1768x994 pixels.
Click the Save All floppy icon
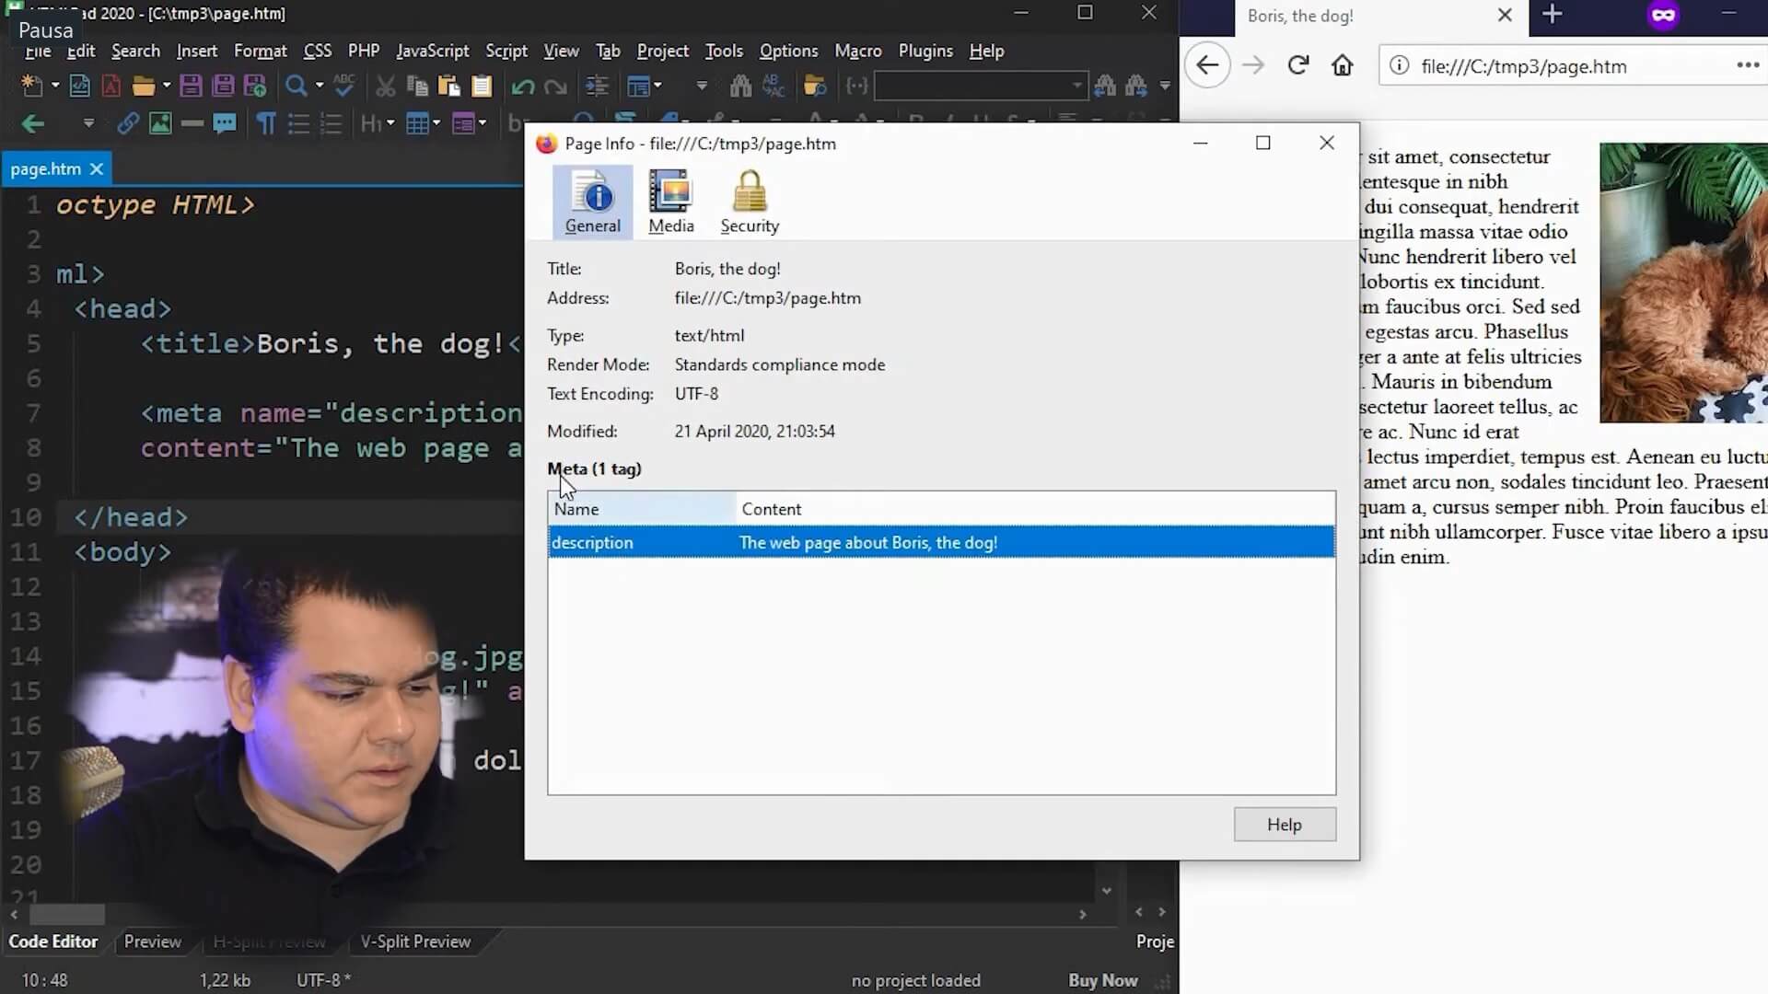pyautogui.click(x=223, y=87)
